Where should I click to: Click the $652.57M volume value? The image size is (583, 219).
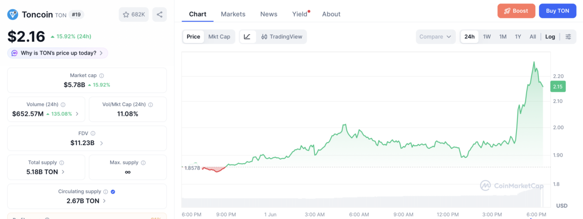(28, 114)
